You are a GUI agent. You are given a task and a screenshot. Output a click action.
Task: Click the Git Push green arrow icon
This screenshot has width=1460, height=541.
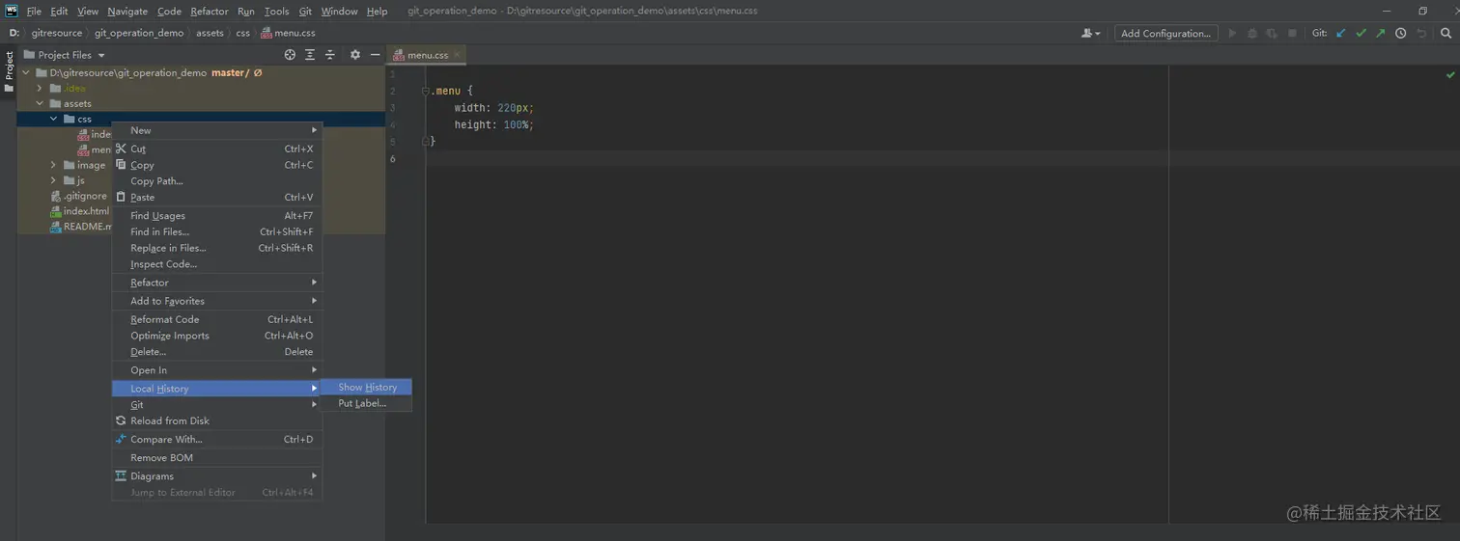(1380, 33)
